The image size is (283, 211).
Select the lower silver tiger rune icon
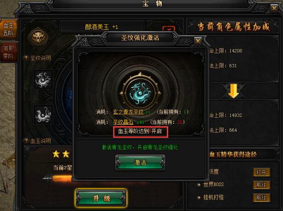[43, 114]
